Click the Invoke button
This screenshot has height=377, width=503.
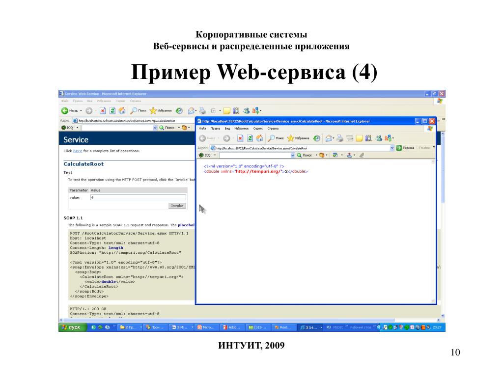point(177,206)
